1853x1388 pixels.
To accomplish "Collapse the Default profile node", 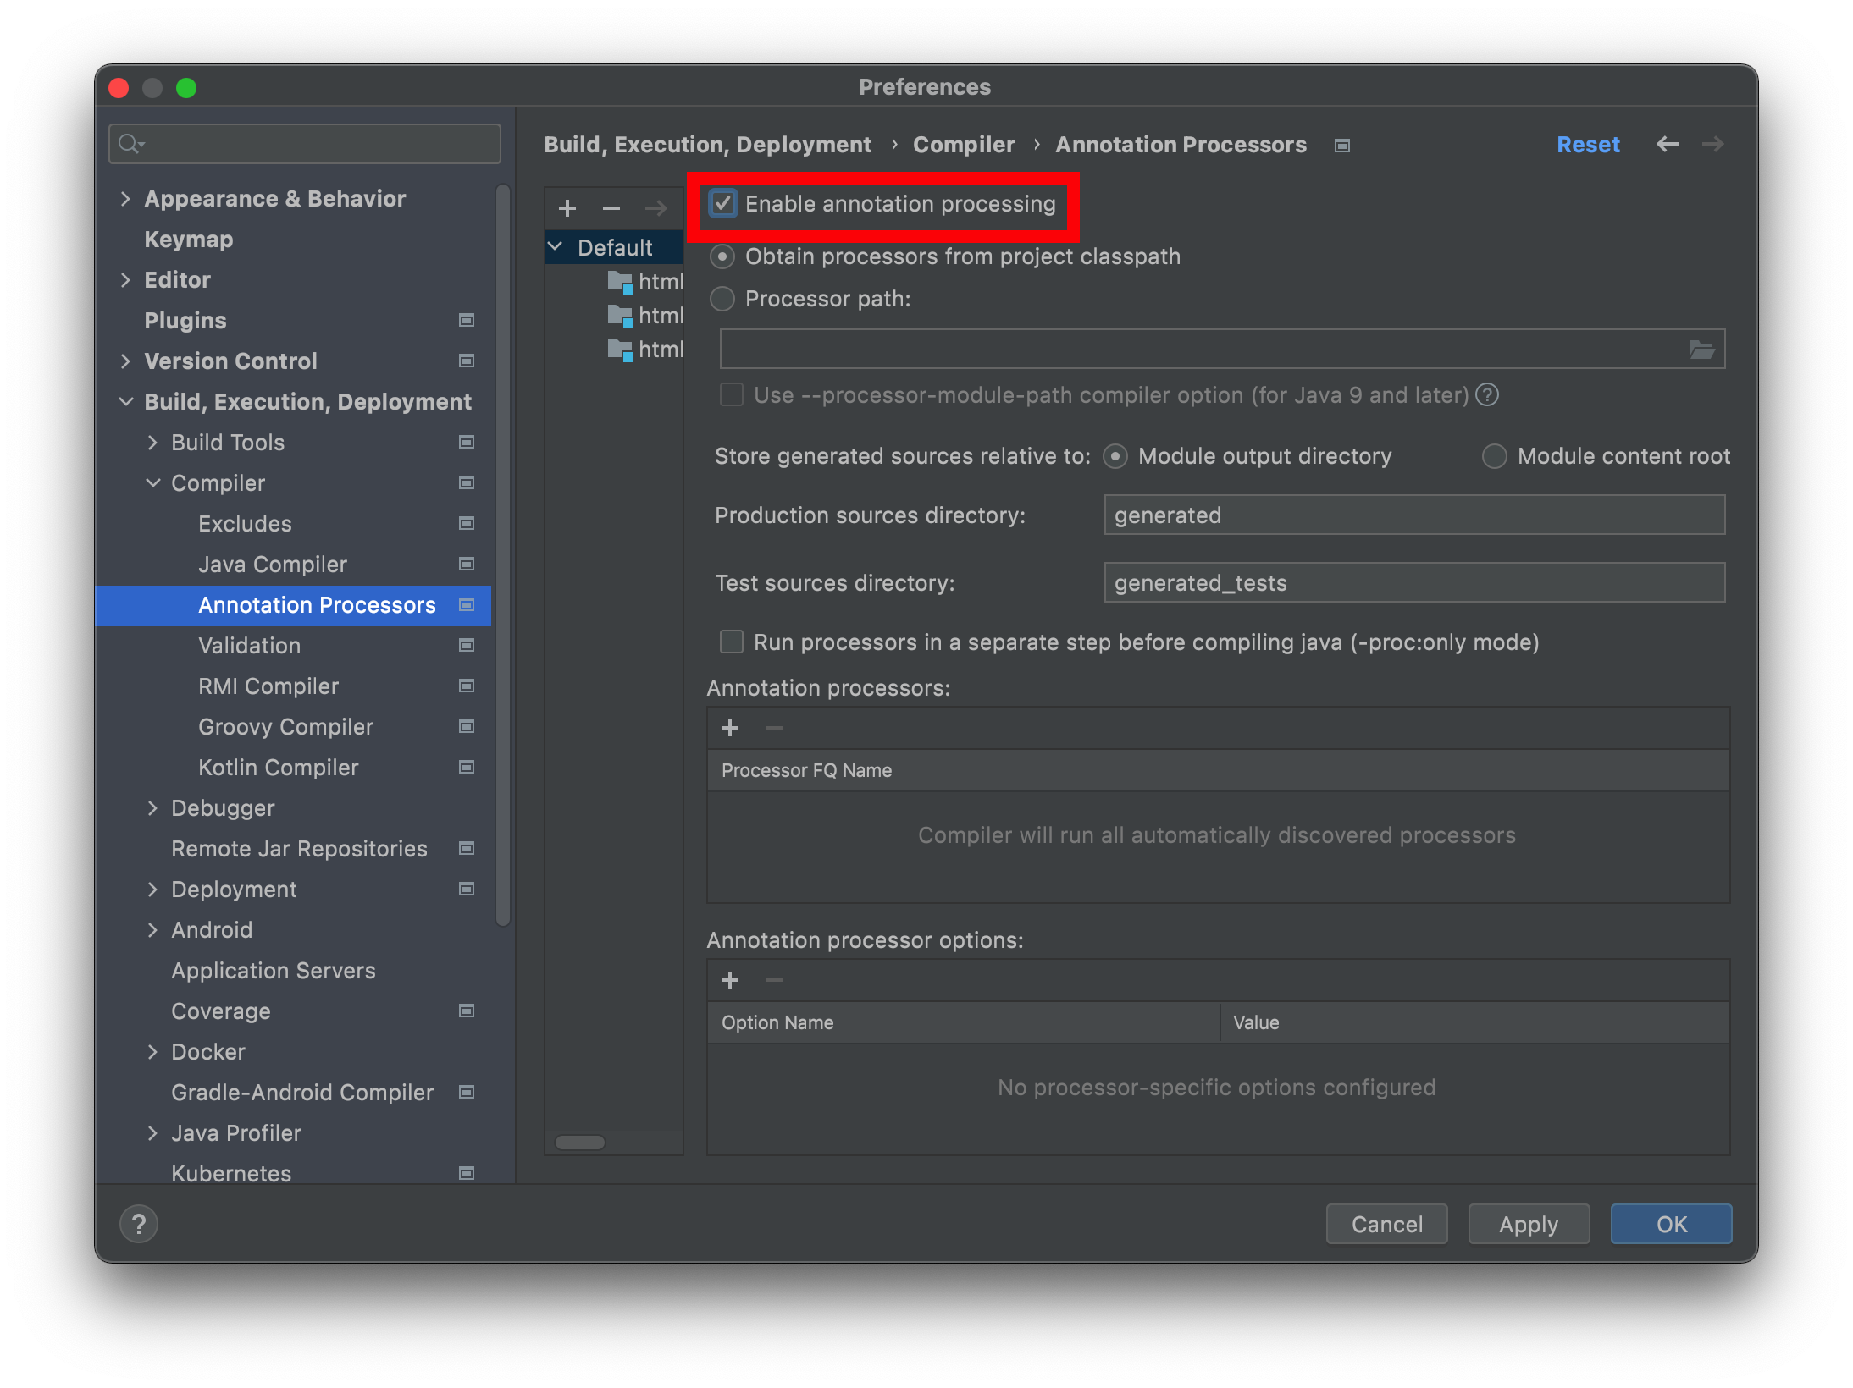I will click(x=556, y=247).
